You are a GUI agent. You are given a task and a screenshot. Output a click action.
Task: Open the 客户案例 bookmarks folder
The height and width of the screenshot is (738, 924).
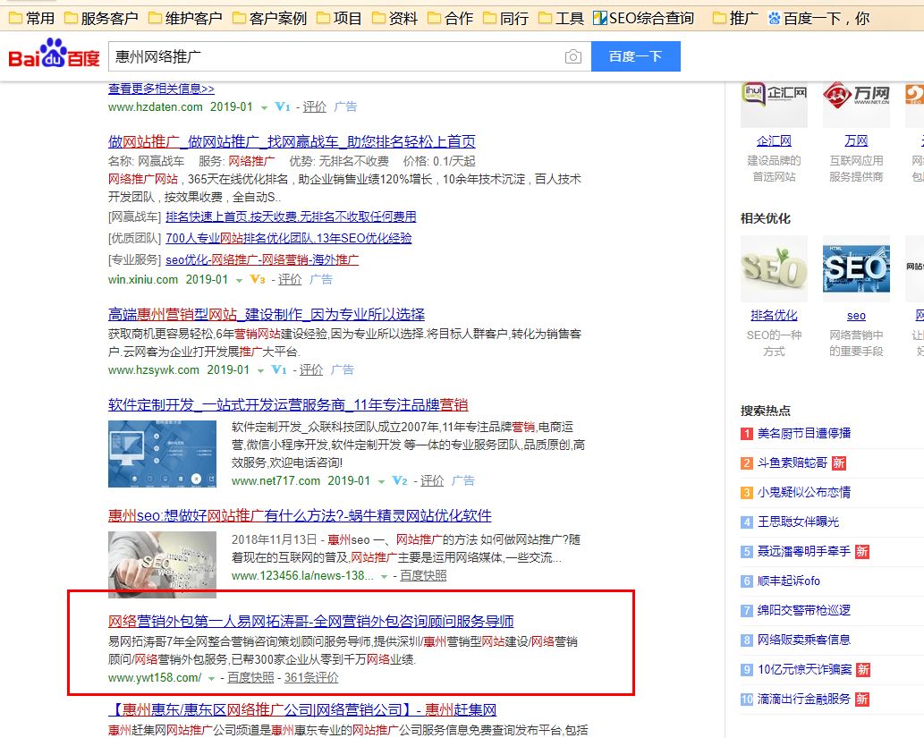(x=269, y=18)
